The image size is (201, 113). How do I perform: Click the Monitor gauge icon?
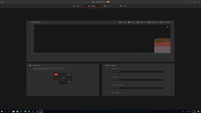[89, 6]
